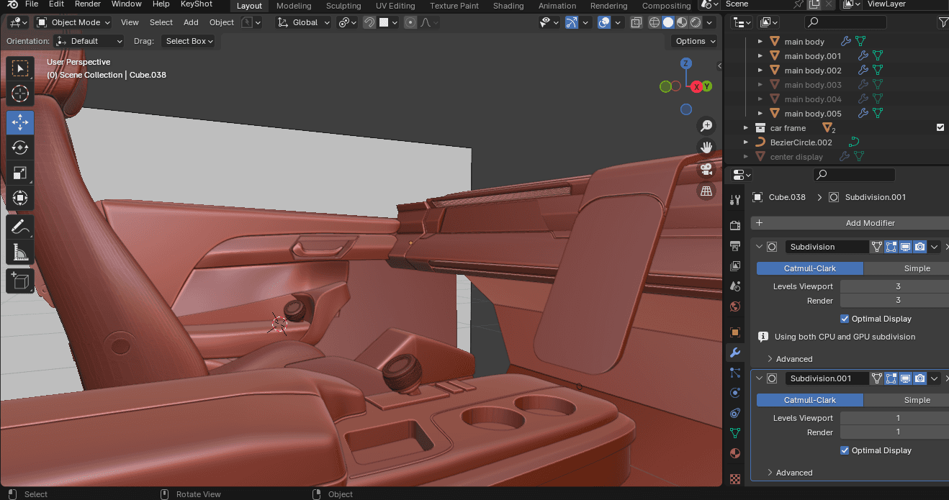949x500 pixels.
Task: Expand Advanced section of Subdivision modifier
Action: pyautogui.click(x=793, y=359)
